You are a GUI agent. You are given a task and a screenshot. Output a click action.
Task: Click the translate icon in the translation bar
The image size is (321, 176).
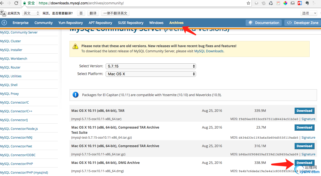click(x=3, y=13)
